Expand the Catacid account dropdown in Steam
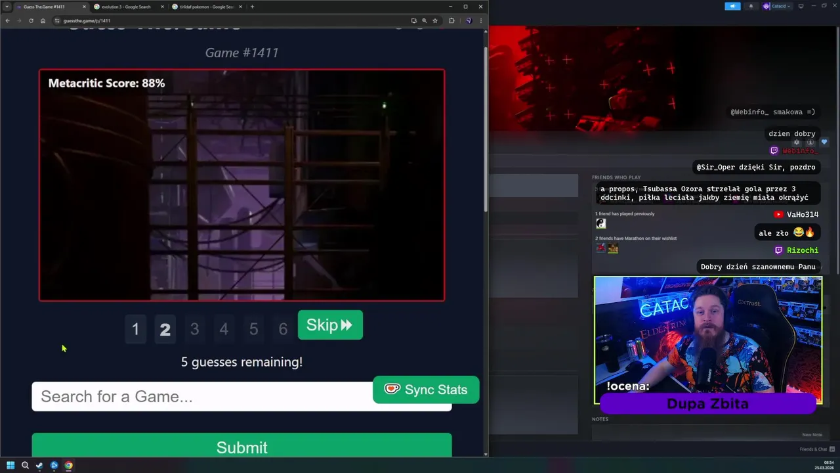The image size is (840, 473). (x=778, y=6)
